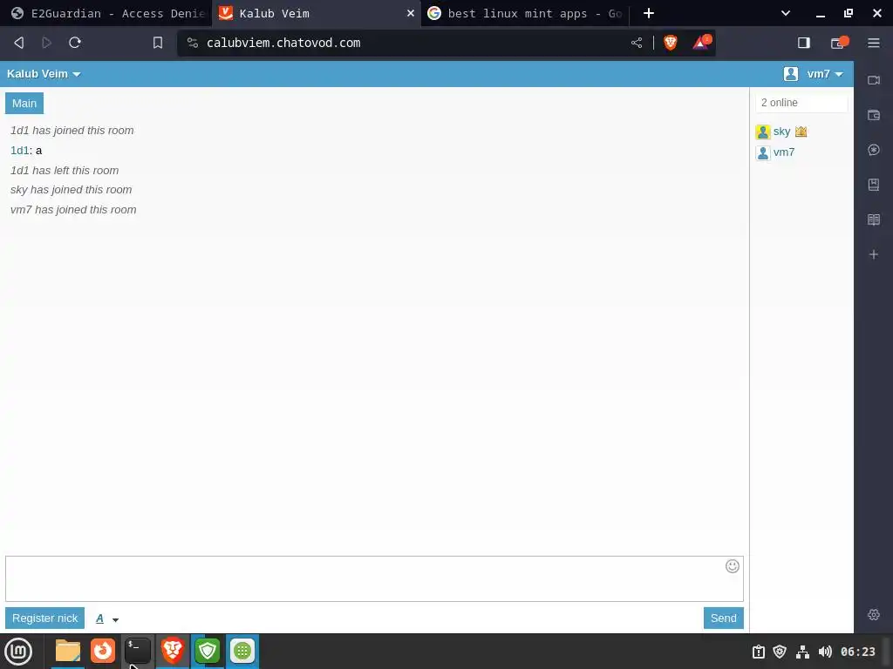Open shield tray icon

(x=780, y=652)
